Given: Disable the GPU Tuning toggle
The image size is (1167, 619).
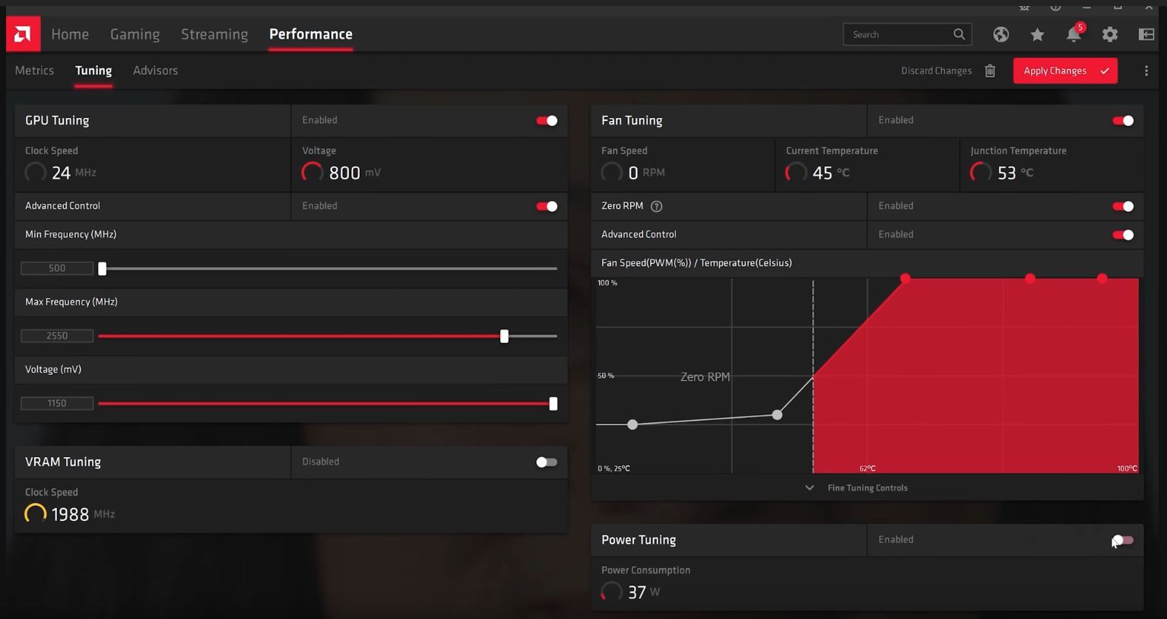Looking at the screenshot, I should pos(547,121).
